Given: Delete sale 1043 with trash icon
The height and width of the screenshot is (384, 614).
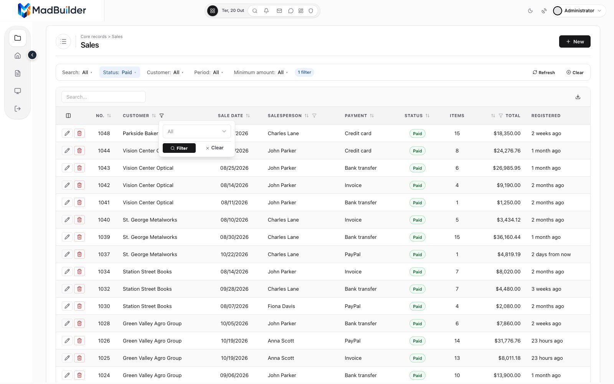Looking at the screenshot, I should click(x=79, y=168).
